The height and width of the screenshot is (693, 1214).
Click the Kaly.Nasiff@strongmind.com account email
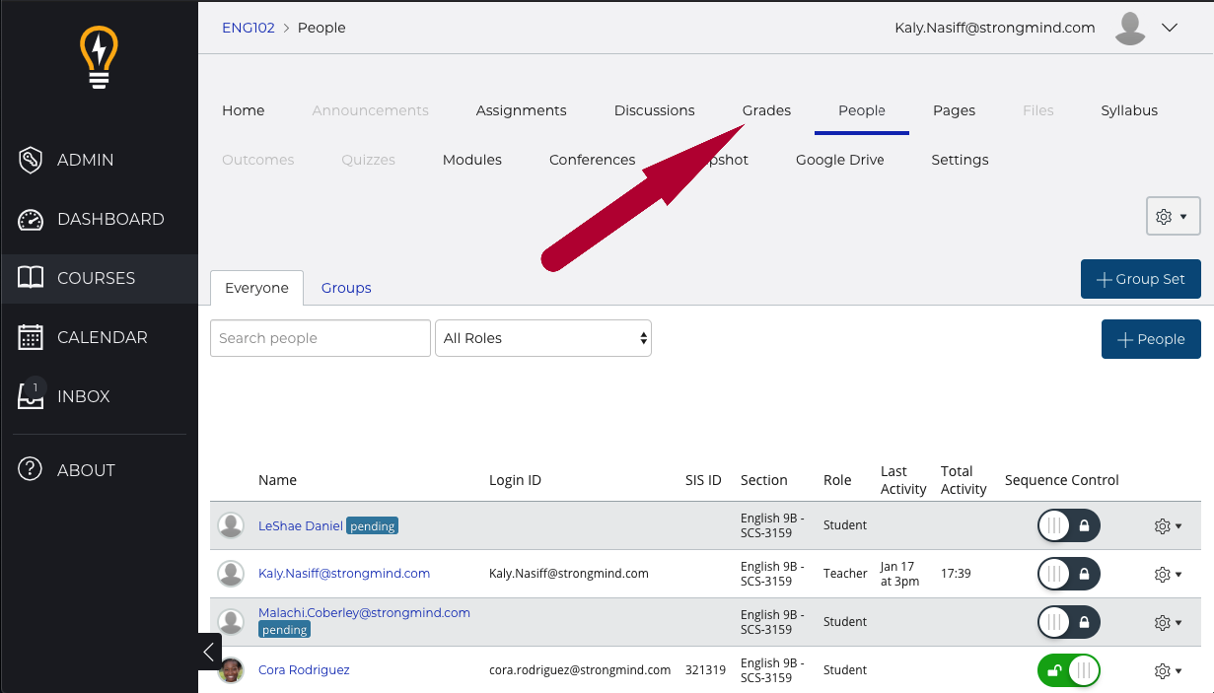995,28
